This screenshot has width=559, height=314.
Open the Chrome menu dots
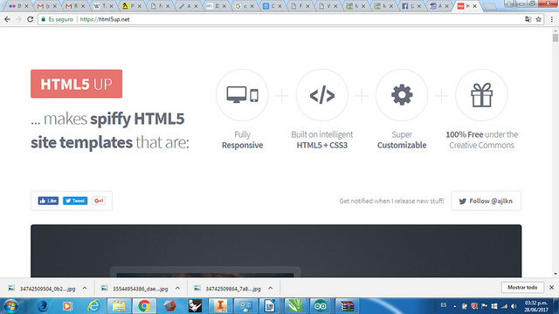[x=552, y=19]
